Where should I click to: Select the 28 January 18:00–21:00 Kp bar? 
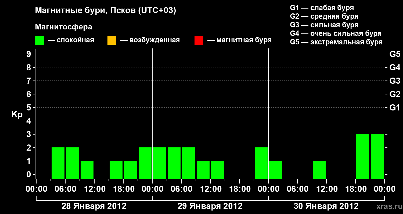pyautogui.click(x=131, y=170)
